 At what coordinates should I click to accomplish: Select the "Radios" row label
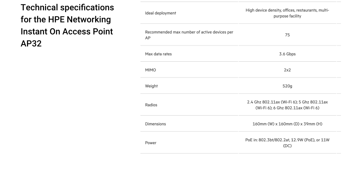click(x=151, y=105)
